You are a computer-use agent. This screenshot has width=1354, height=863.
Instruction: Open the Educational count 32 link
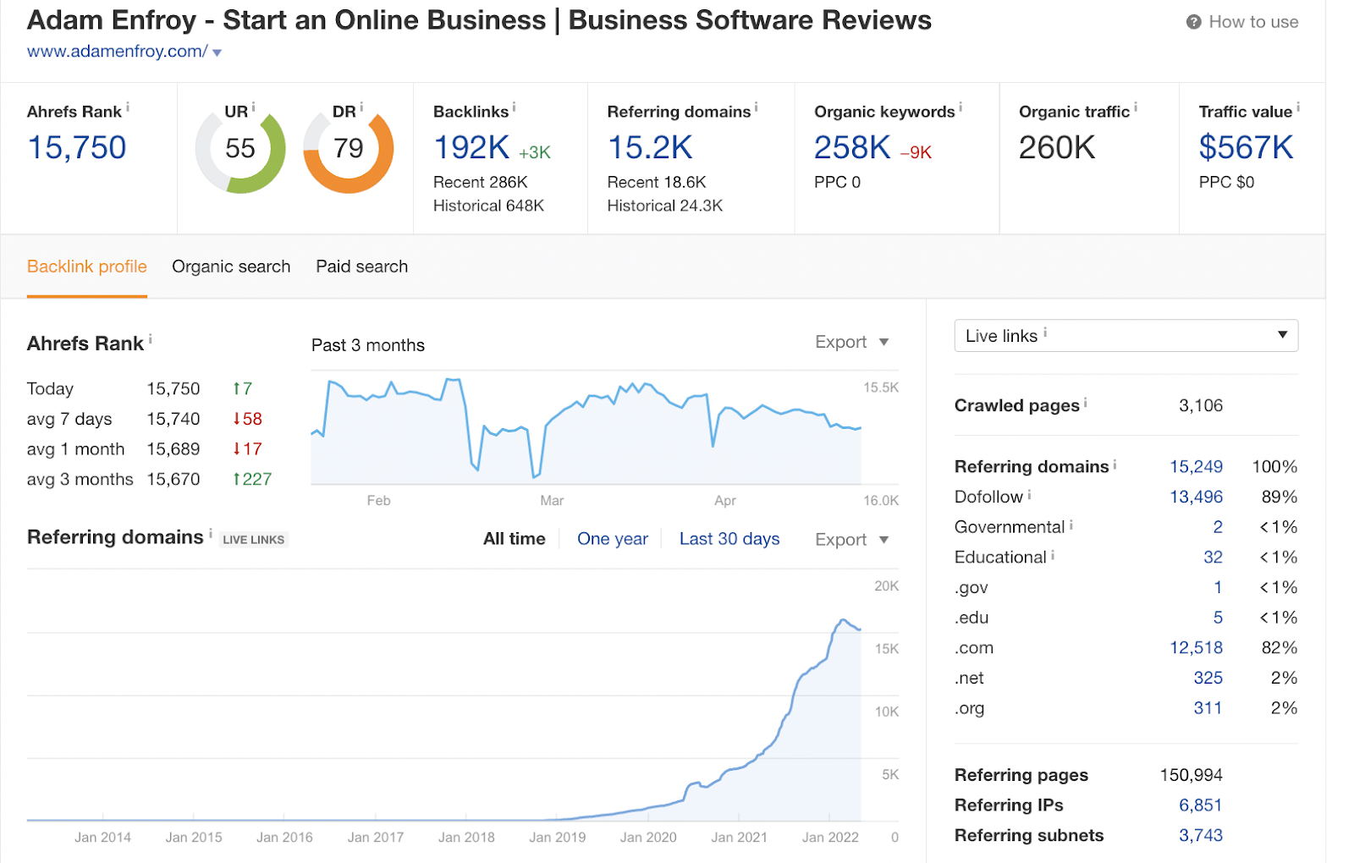[1213, 558]
